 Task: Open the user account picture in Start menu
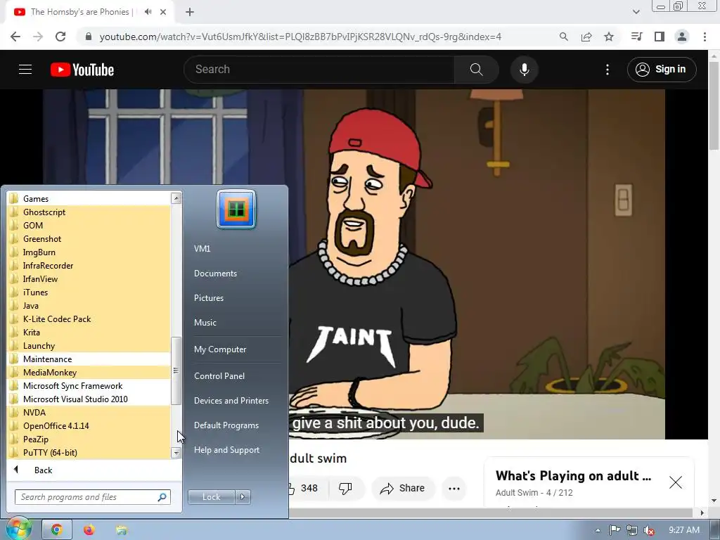(236, 210)
